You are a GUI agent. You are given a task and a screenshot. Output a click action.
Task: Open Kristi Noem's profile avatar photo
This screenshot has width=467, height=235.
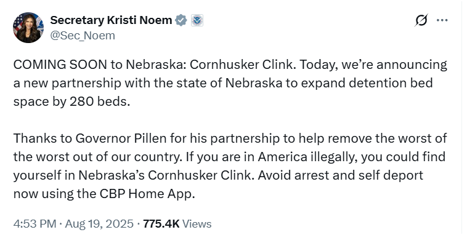point(28,28)
